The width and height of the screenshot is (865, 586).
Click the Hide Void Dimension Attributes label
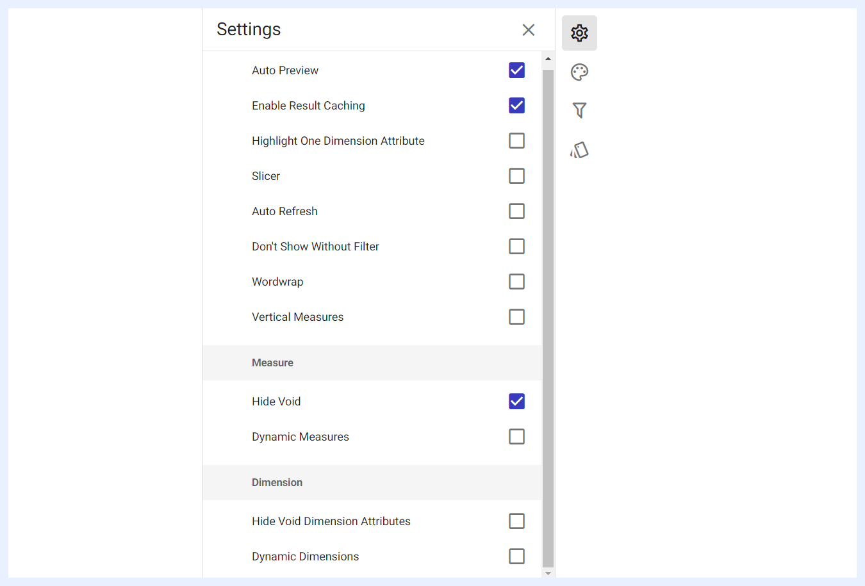(x=331, y=521)
